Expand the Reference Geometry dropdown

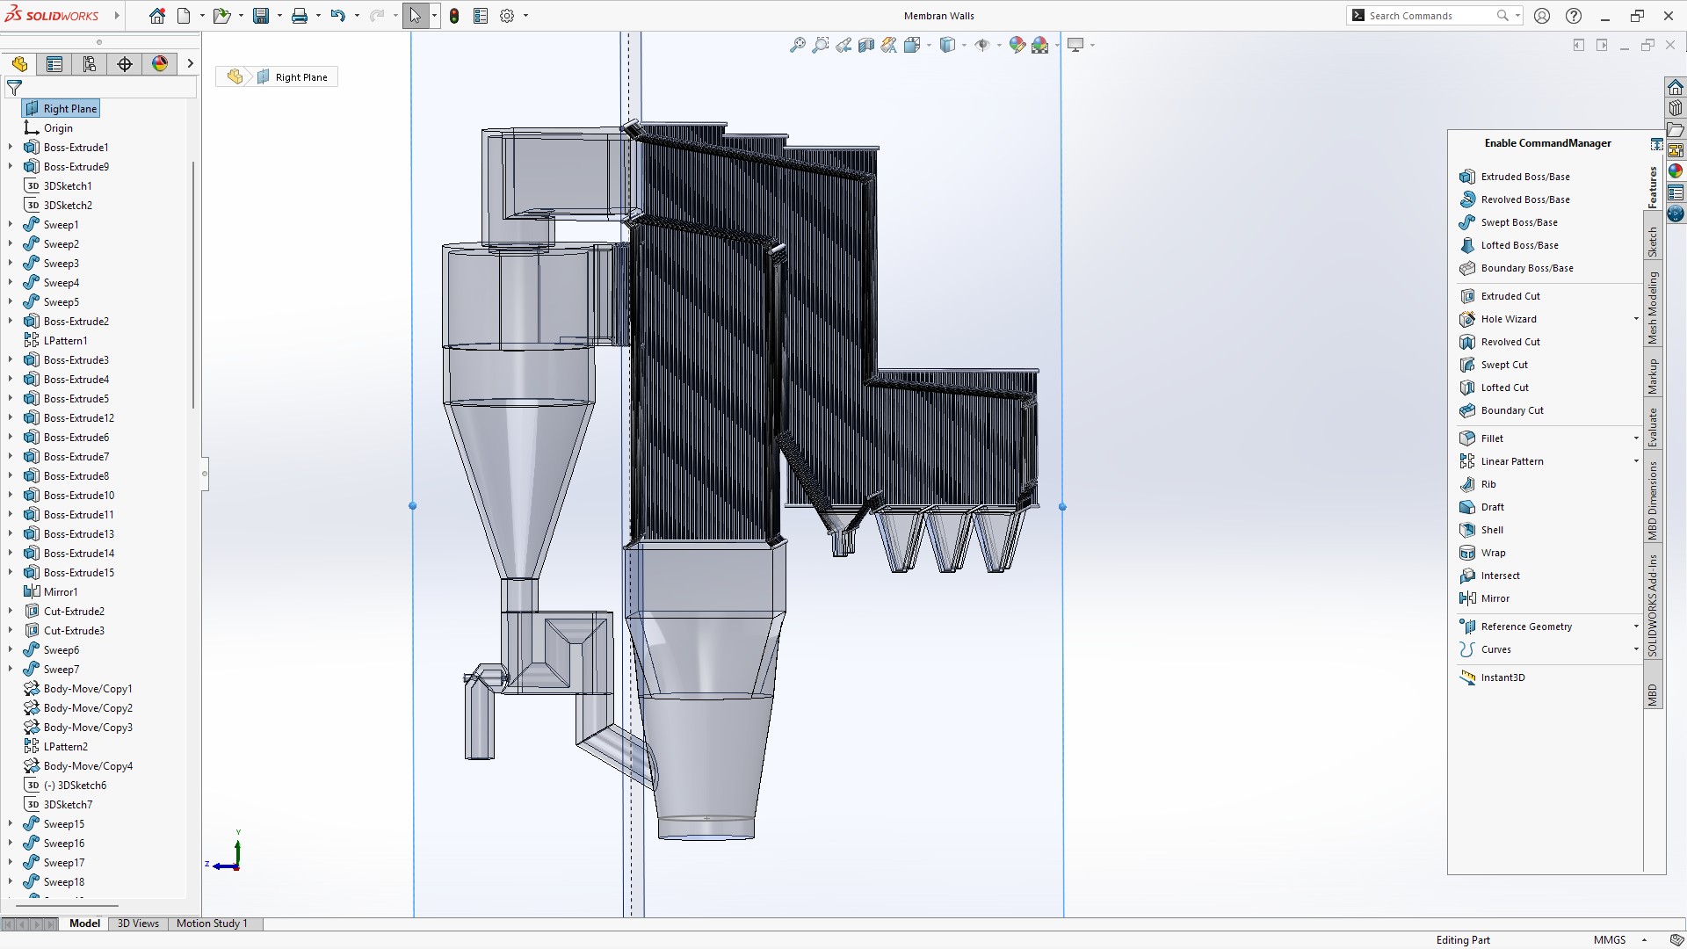point(1635,626)
